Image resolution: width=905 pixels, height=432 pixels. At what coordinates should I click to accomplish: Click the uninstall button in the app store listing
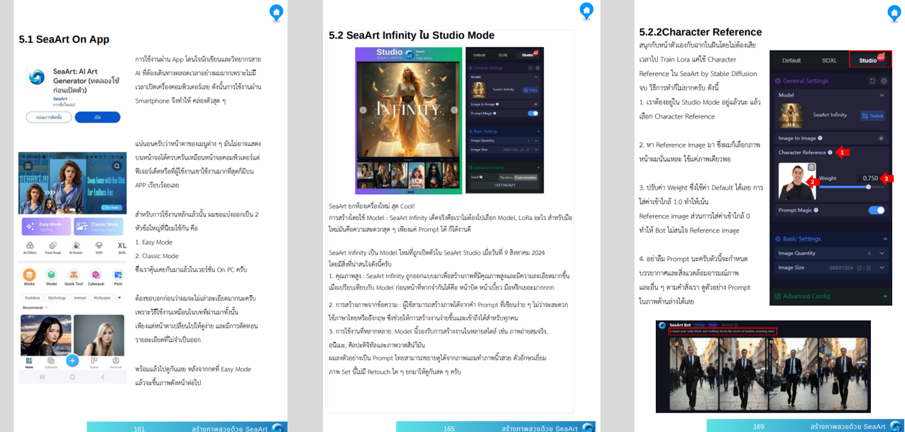pyautogui.click(x=49, y=117)
